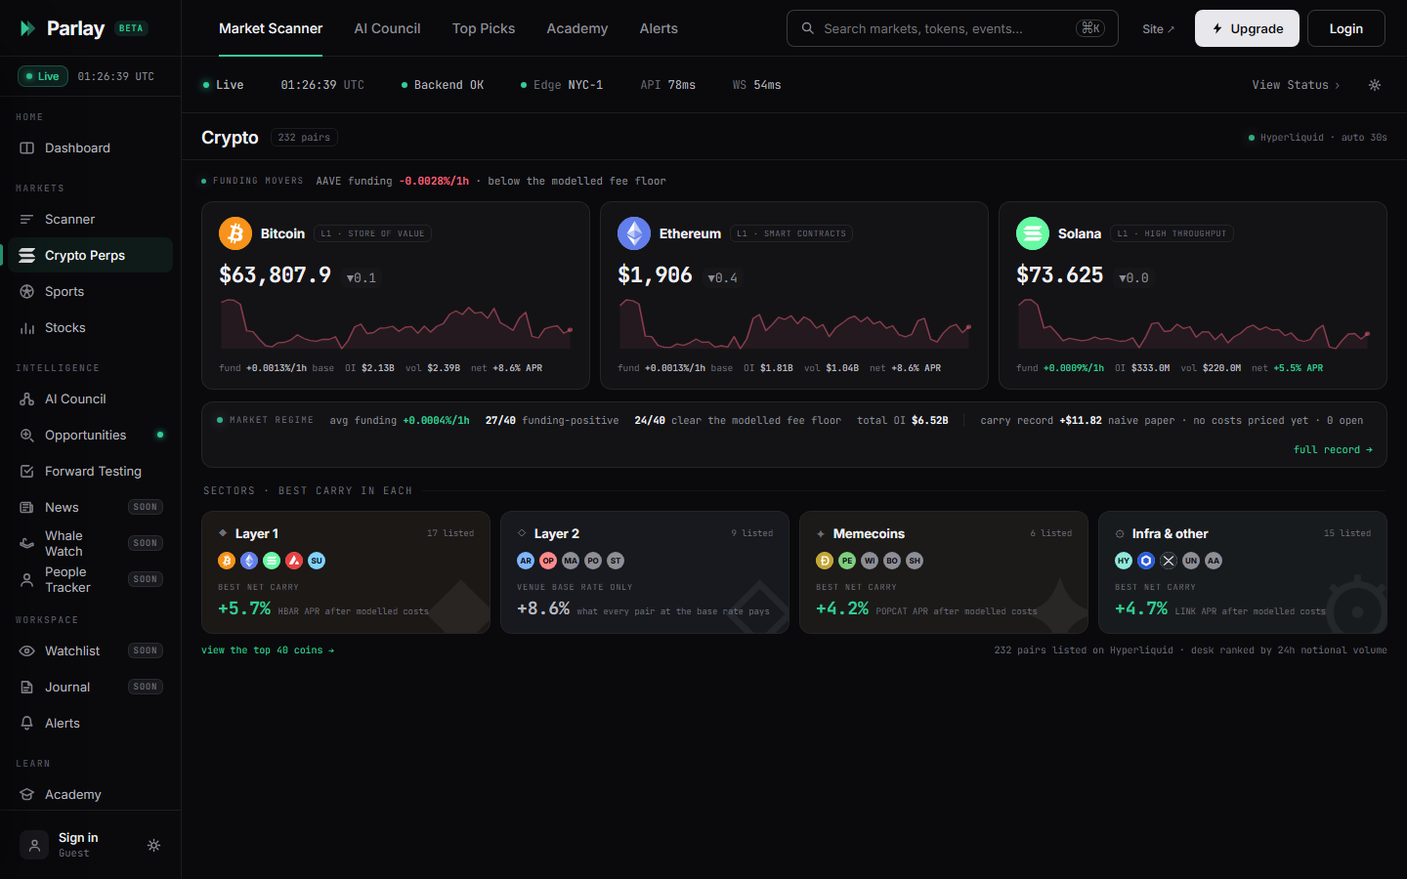The width and height of the screenshot is (1407, 879).
Task: Click the Hyperliquid auto 30s indicator
Action: [1318, 138]
